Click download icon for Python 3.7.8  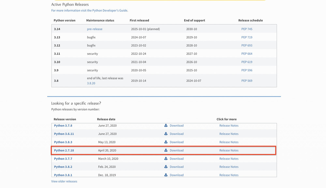tap(166, 125)
